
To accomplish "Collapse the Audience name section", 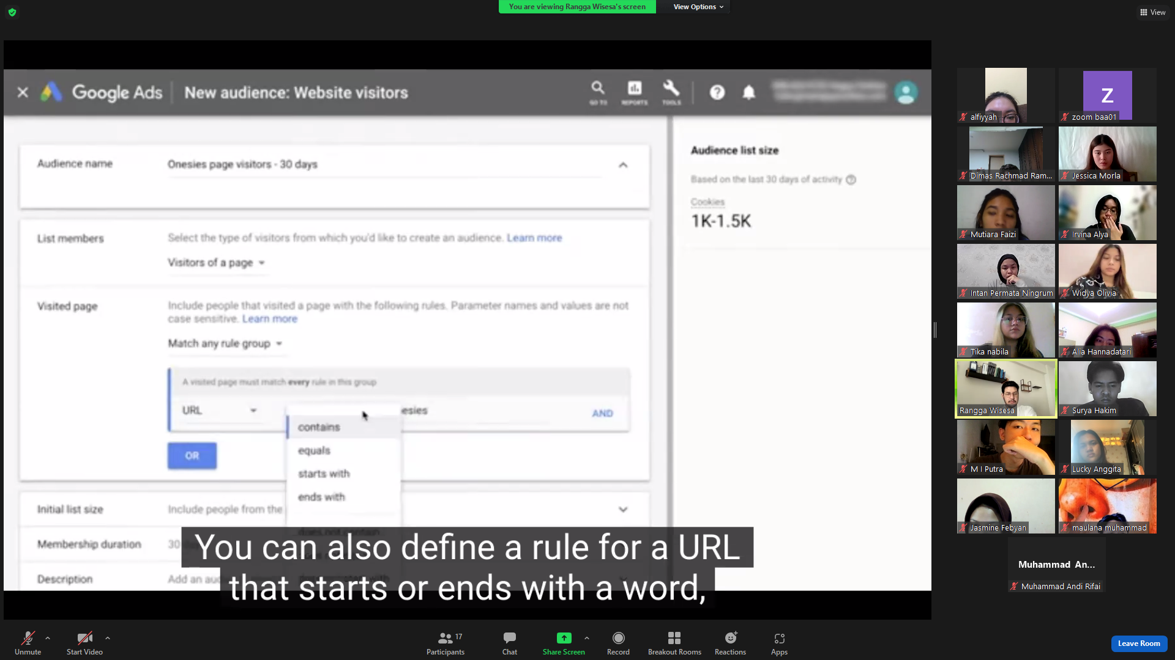I will (x=623, y=165).
